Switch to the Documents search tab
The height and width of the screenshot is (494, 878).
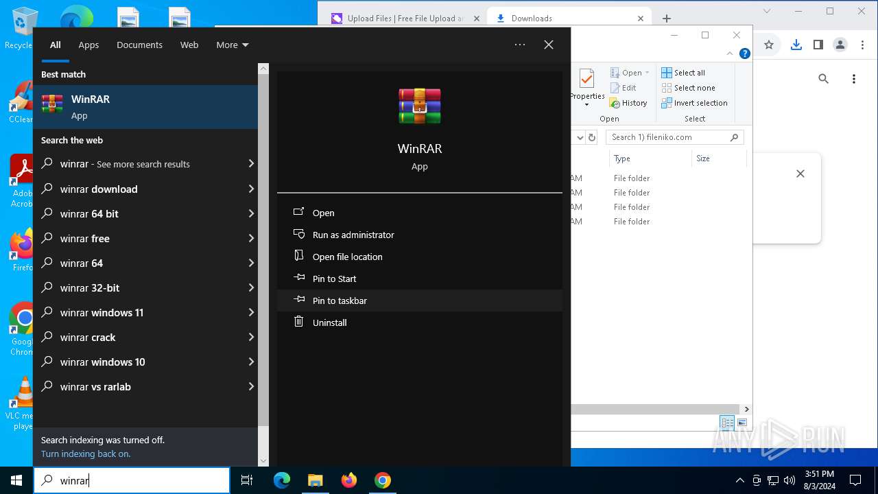[139, 45]
